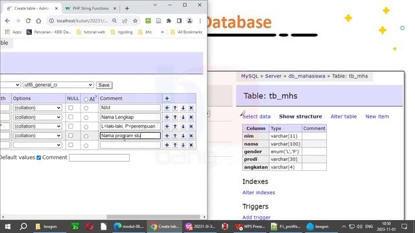Tick the NULL checkbox in the NIM row
Image resolution: width=415 pixels, height=233 pixels.
(71, 107)
